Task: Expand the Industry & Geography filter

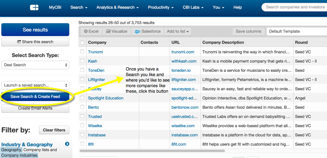Action: coord(27,144)
